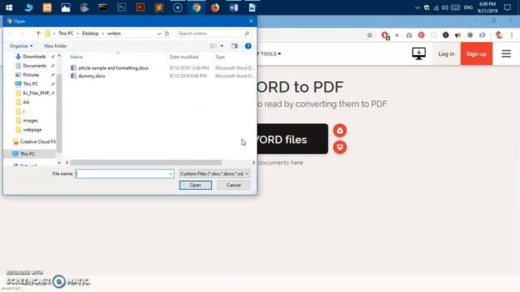520x292 pixels.
Task: Open the Chrome three-dot menu
Action: click(512, 35)
